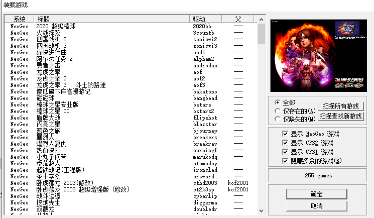
Task: Click the game list scrollbar thumb
Action: 261,34
